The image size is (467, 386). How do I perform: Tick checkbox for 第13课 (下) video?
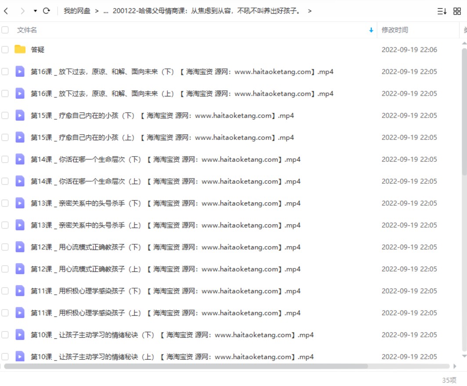click(x=5, y=203)
